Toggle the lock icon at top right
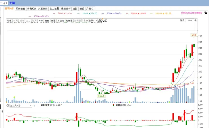209x128 pixels. point(206,13)
